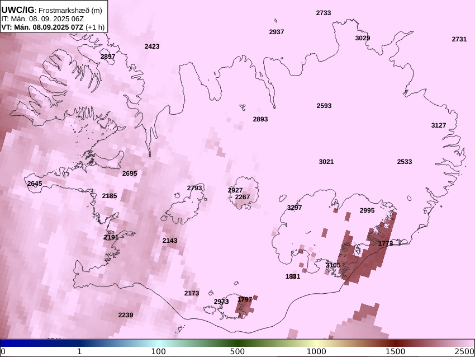
Task: Click the freezing level value 2191
Action: coord(111,237)
